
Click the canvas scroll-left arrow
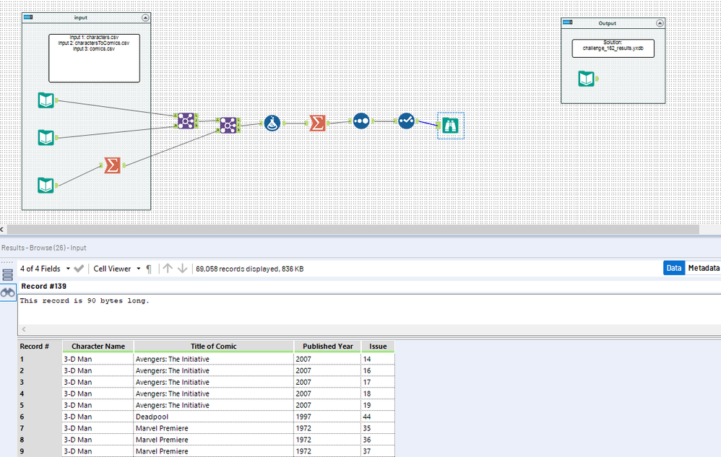[2, 229]
